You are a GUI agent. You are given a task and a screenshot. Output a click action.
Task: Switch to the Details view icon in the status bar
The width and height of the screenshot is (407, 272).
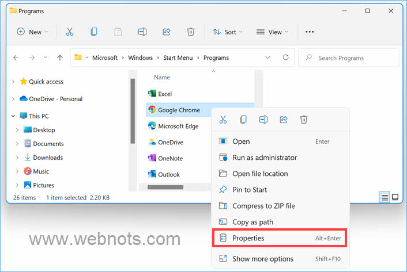(x=385, y=197)
